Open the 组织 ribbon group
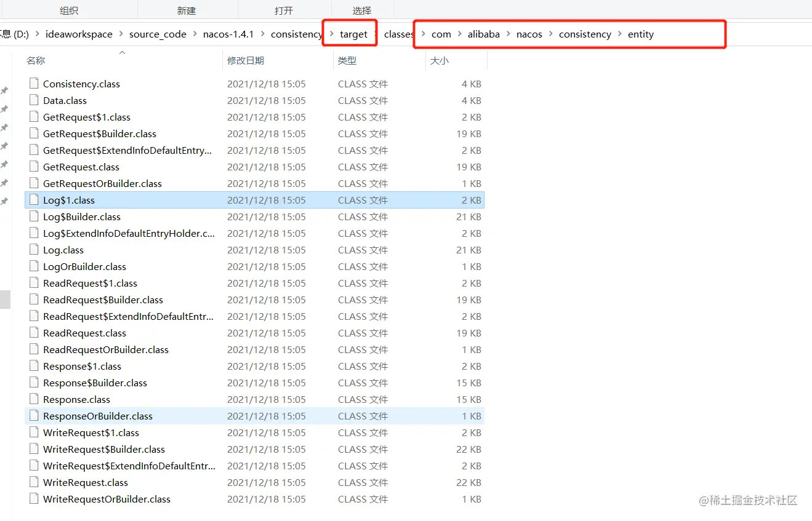This screenshot has width=812, height=521. coord(68,10)
